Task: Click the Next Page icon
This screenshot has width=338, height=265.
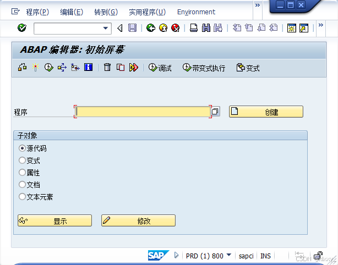Action: [261, 28]
